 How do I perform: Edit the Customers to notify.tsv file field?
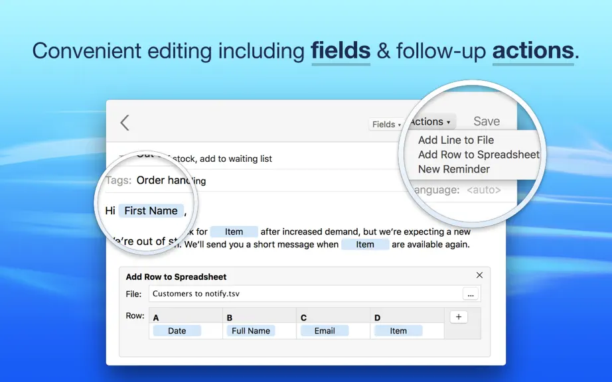pos(305,294)
